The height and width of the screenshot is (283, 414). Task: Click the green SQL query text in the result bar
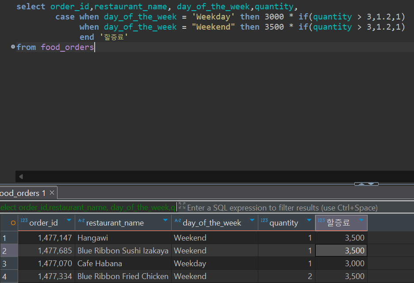[88, 207]
